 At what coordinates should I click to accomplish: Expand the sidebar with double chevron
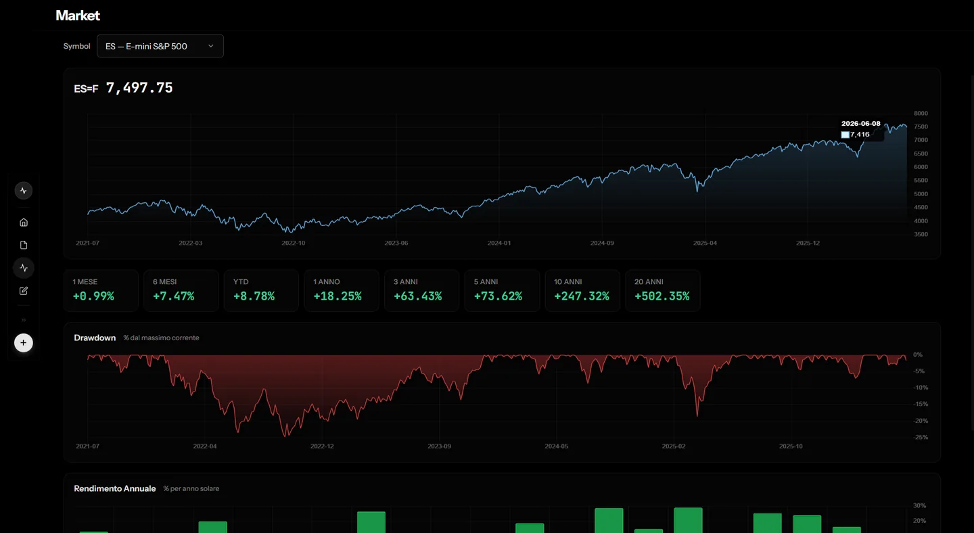pyautogui.click(x=24, y=320)
